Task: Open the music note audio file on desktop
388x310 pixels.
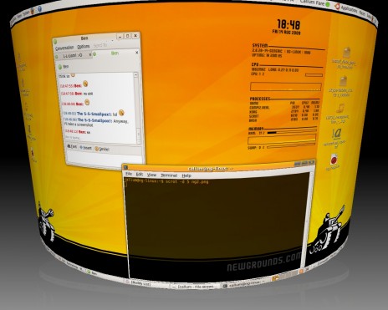Action: (340, 109)
